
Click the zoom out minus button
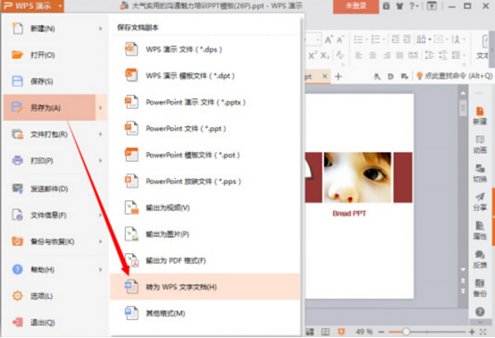[x=382, y=332]
